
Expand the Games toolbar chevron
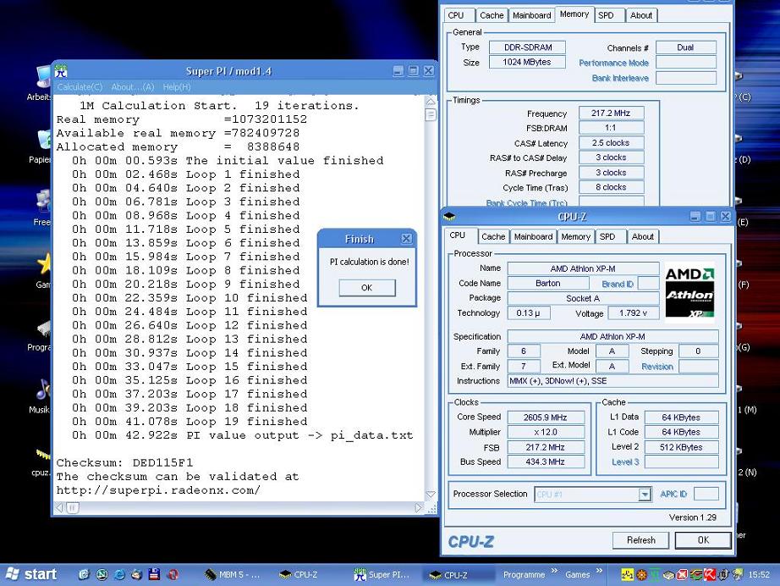pos(599,571)
